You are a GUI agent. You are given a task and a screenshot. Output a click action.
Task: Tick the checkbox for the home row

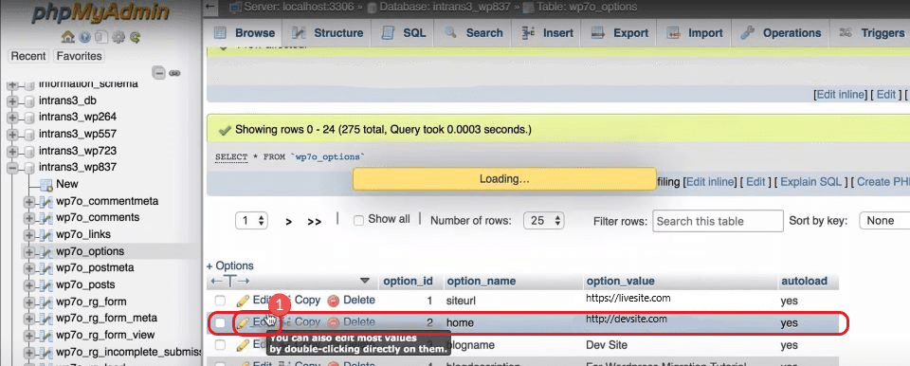pos(220,322)
